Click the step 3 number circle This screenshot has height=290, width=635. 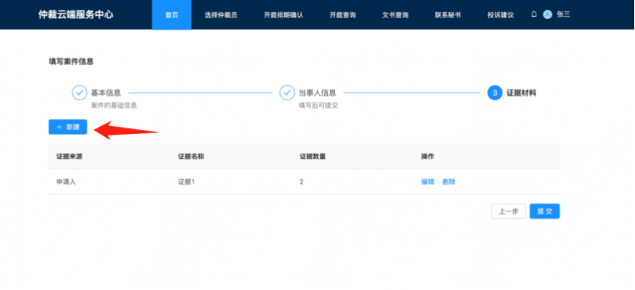[495, 93]
